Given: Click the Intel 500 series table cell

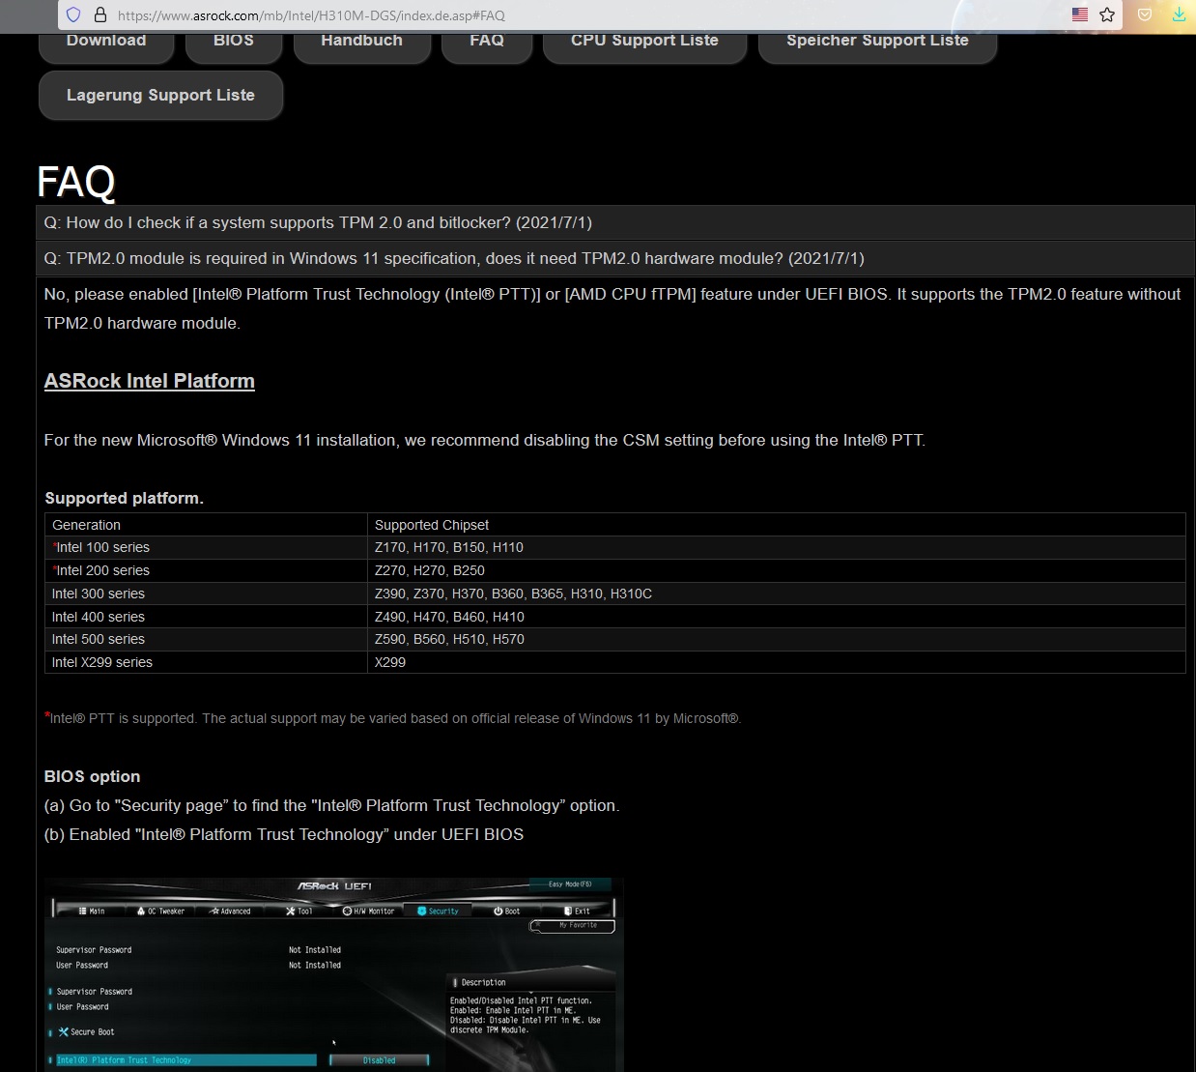Looking at the screenshot, I should 206,639.
